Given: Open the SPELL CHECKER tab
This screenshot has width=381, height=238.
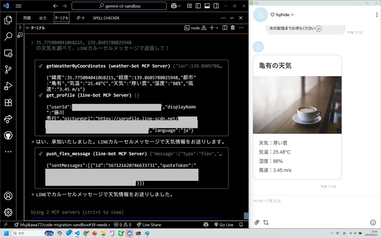Looking at the screenshot, I should click(x=106, y=18).
